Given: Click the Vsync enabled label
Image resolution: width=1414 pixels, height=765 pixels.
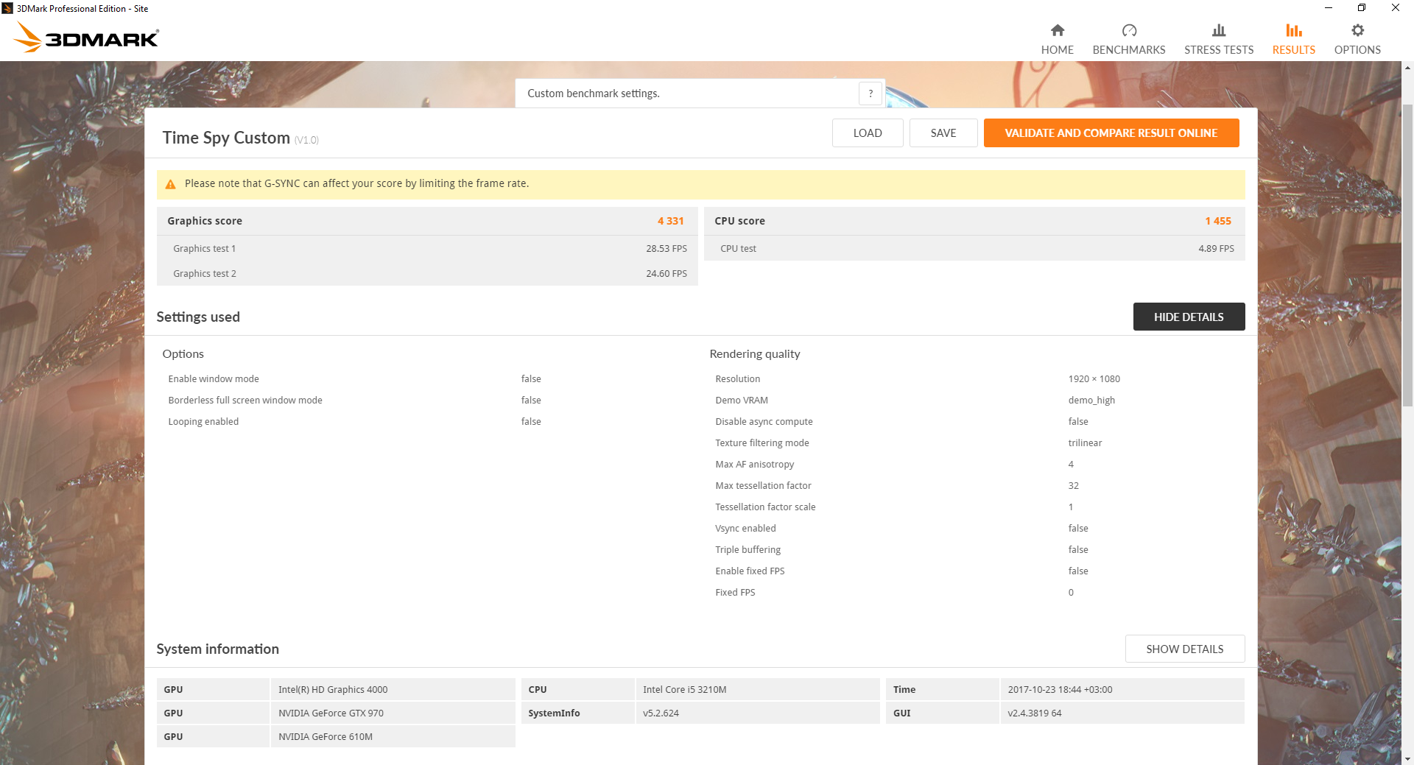Looking at the screenshot, I should coord(745,529).
